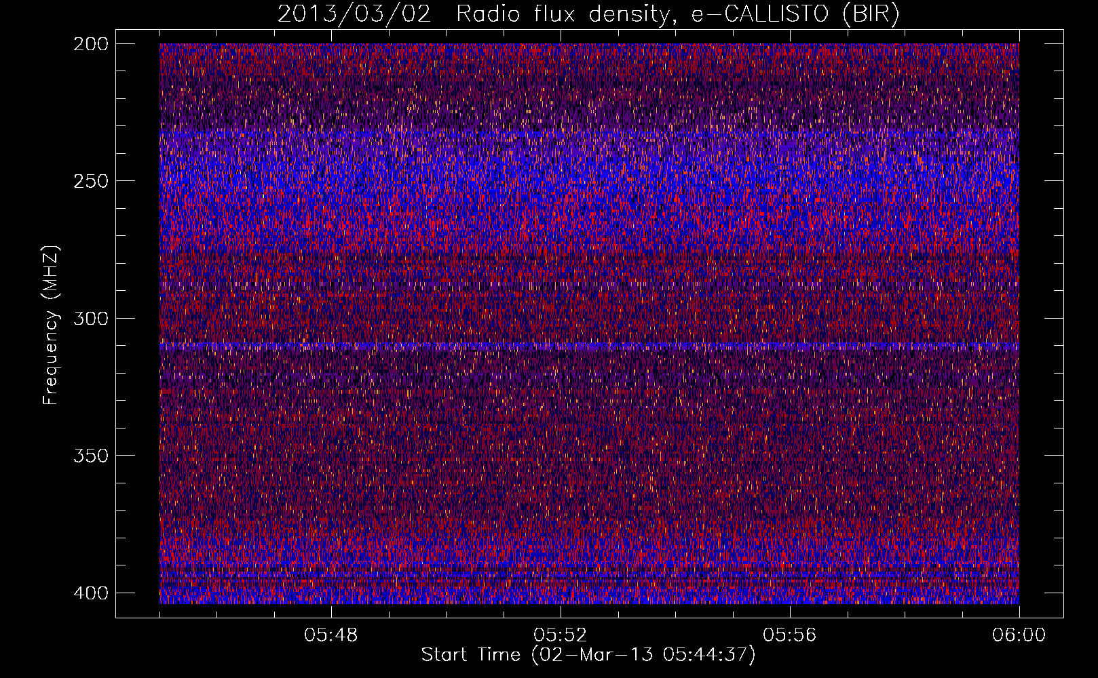Screen dimensions: 1098x678
Task: Click the 05:56 time tick label
Action: (x=790, y=635)
